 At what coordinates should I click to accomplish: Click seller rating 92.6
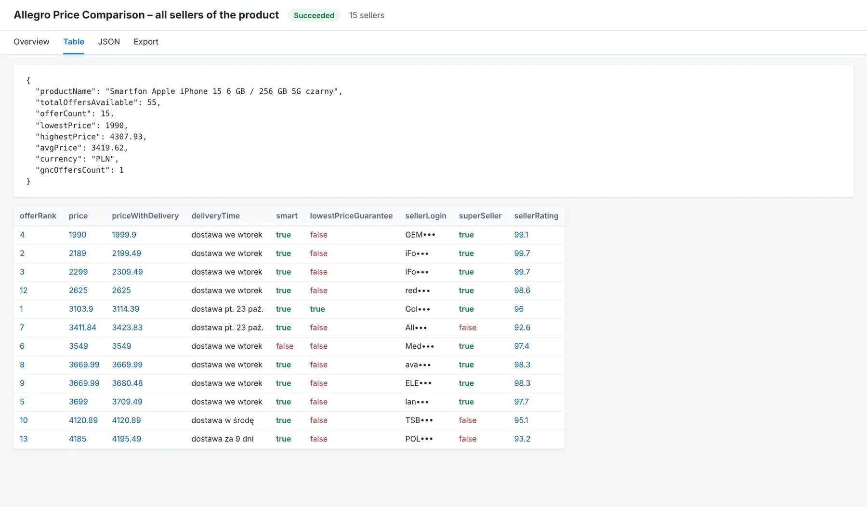click(522, 328)
